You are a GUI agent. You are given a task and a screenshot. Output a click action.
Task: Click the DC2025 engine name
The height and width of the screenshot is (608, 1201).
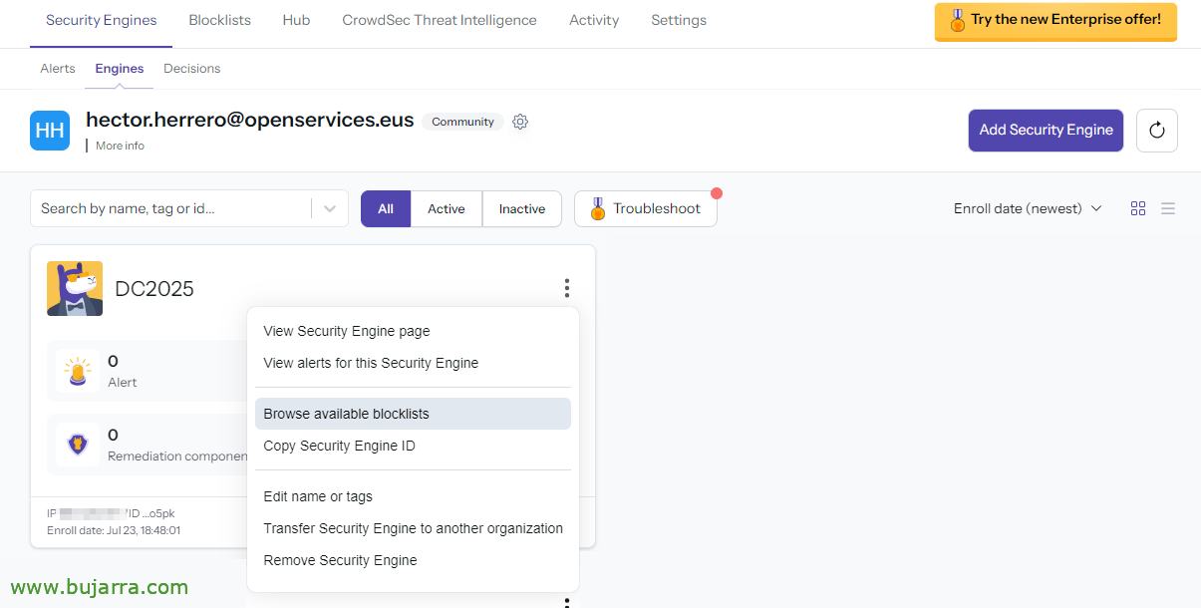tap(154, 289)
